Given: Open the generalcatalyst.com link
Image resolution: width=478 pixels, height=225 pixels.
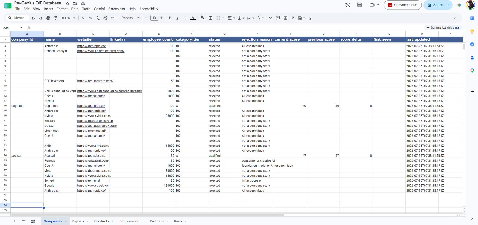Looking at the screenshot, I should click(101, 51).
